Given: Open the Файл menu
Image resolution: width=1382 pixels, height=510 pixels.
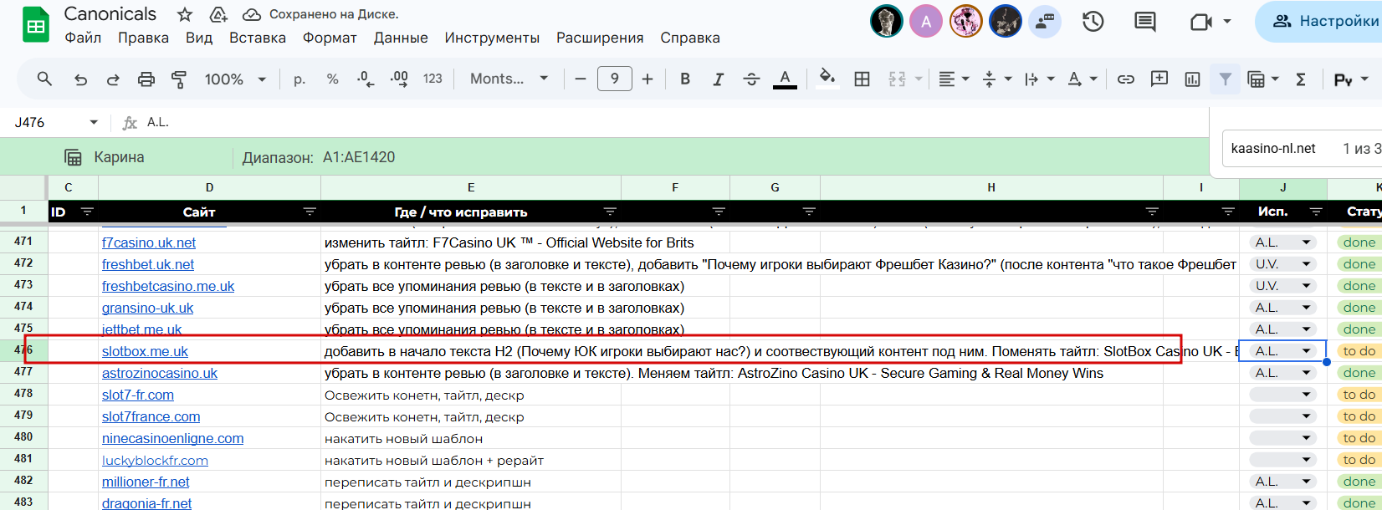Looking at the screenshot, I should pos(83,38).
